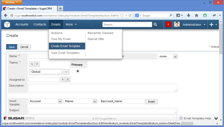This screenshot has height=127, width=224.
Task: Go to Firefox home page icon
Action: pos(197,15)
